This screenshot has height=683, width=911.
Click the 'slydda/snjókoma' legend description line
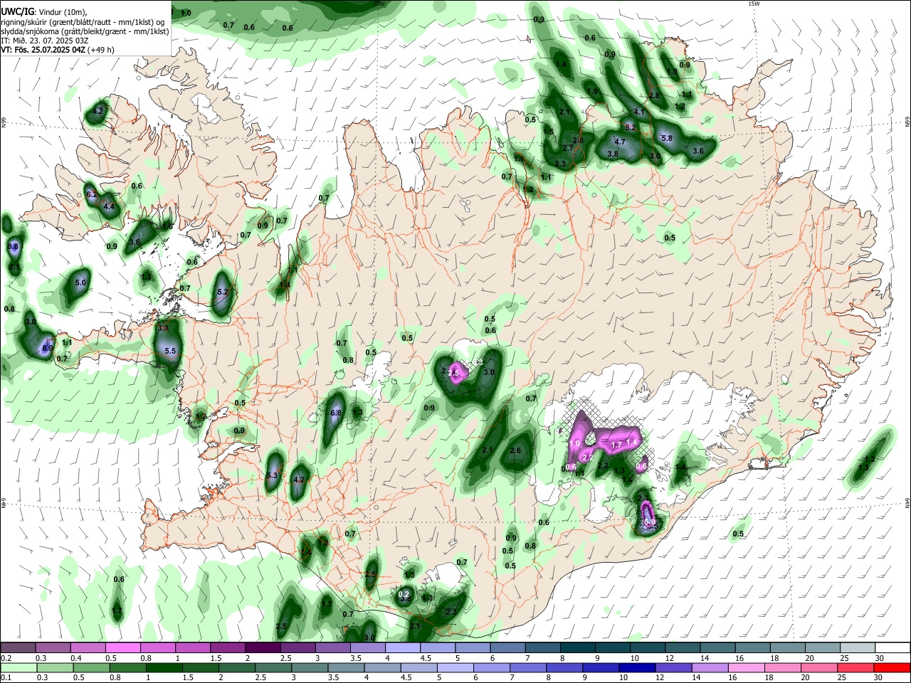pos(85,31)
